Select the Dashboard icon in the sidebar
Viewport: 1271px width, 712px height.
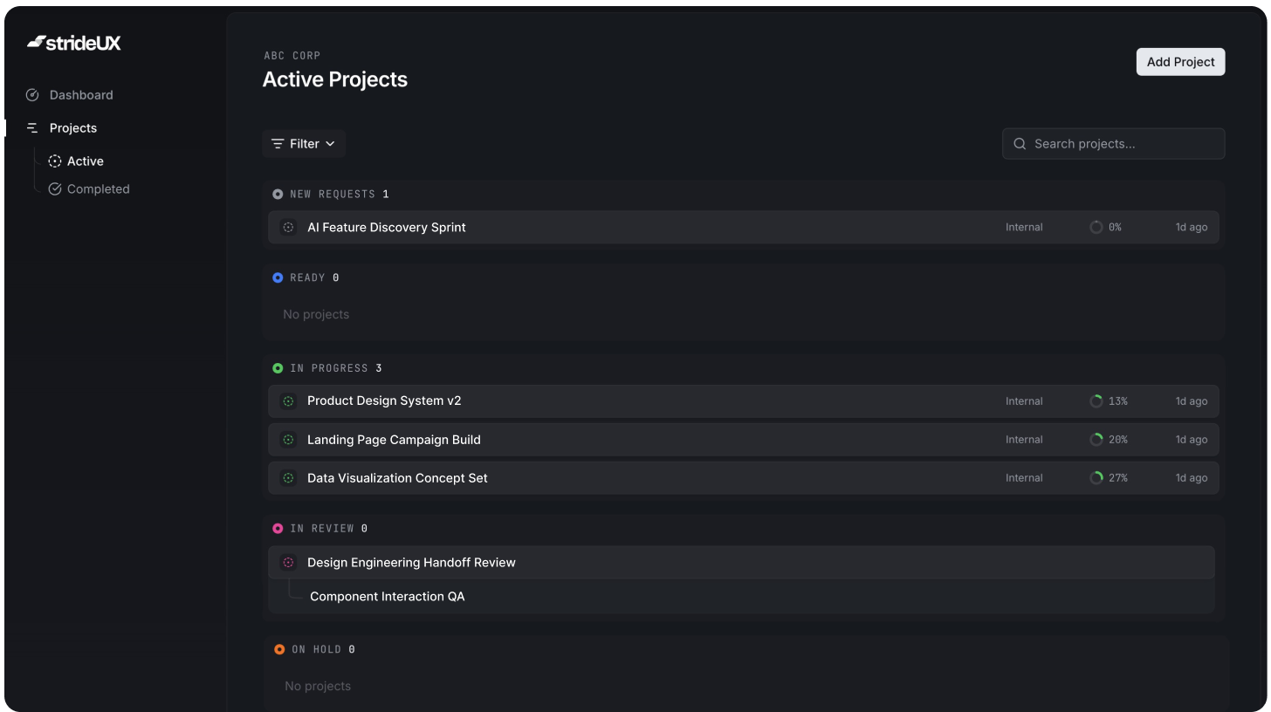coord(32,94)
